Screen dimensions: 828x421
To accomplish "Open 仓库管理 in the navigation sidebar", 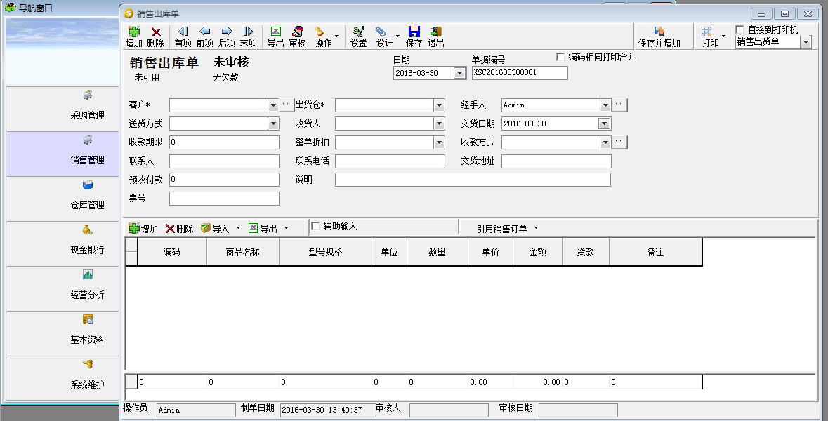I will [87, 198].
